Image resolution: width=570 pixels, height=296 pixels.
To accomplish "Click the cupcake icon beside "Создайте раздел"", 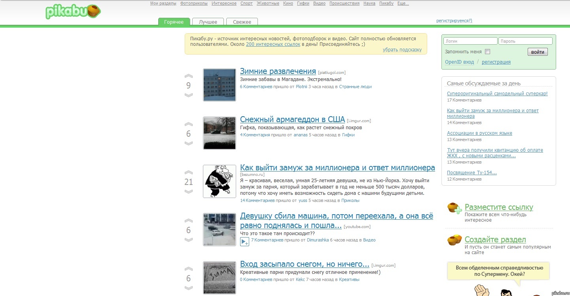I will click(454, 240).
